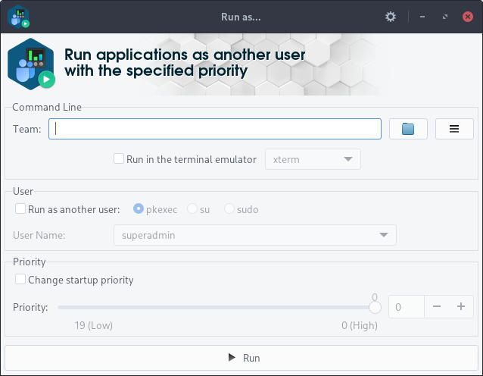Open the settings gear menu
The height and width of the screenshot is (376, 483).
click(391, 16)
